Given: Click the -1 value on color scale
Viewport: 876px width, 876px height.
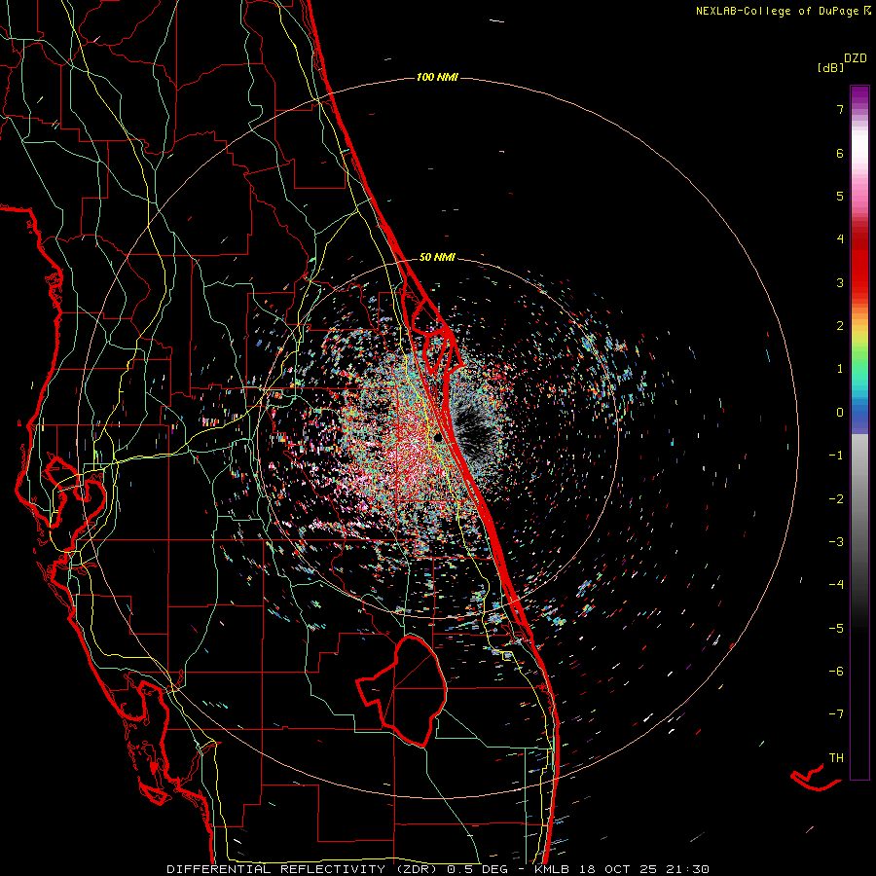Looking at the screenshot, I should click(x=836, y=456).
